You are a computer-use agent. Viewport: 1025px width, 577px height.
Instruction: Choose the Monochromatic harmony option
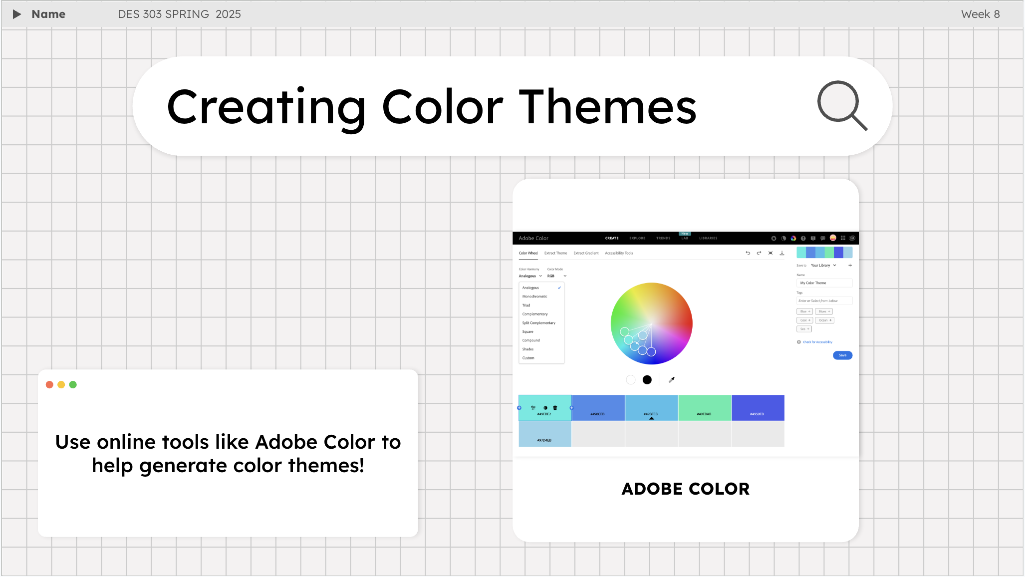point(534,296)
